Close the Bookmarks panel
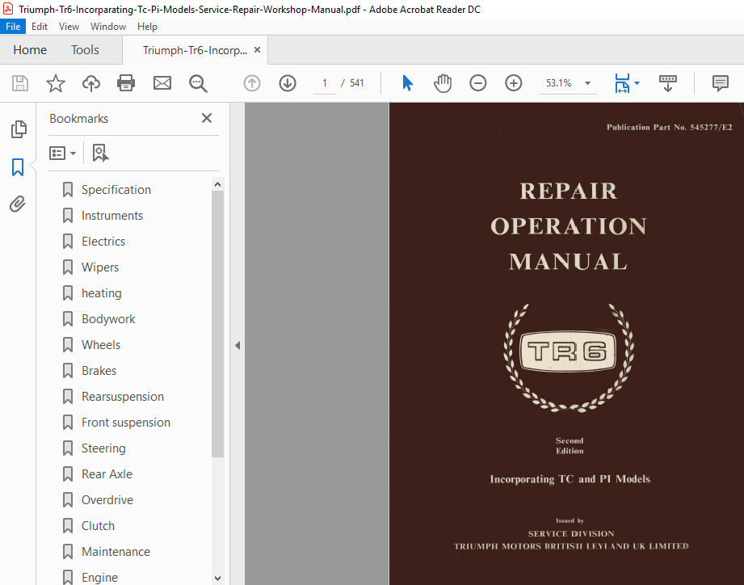744x585 pixels. [207, 118]
